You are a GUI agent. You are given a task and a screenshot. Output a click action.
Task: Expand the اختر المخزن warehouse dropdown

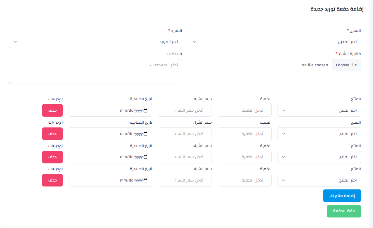pyautogui.click(x=274, y=42)
